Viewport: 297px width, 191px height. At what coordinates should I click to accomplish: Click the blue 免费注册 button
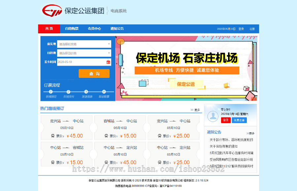[239, 120]
